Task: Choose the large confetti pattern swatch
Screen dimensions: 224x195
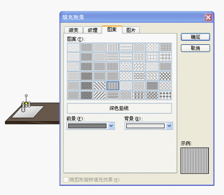Action: pyautogui.click(x=126, y=95)
